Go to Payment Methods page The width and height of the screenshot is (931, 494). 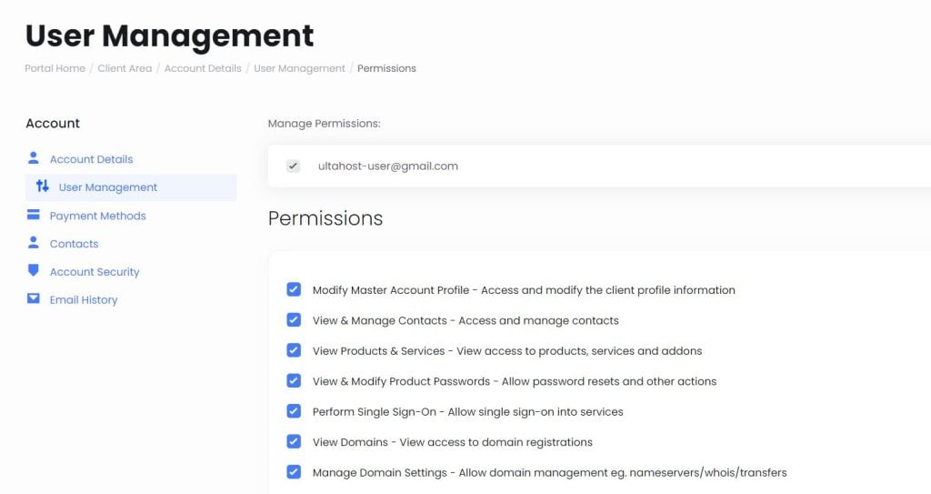tap(98, 216)
